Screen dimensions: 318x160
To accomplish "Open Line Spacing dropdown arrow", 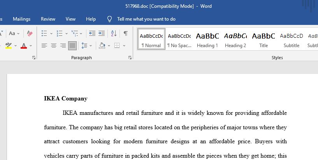I will [91, 46].
